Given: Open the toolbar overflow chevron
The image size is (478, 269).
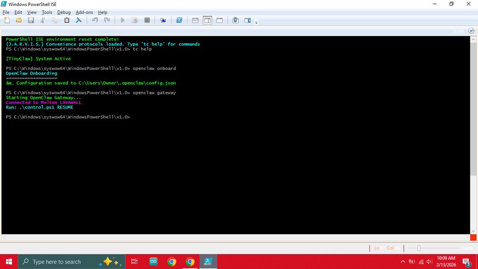Looking at the screenshot, I should pos(256,22).
